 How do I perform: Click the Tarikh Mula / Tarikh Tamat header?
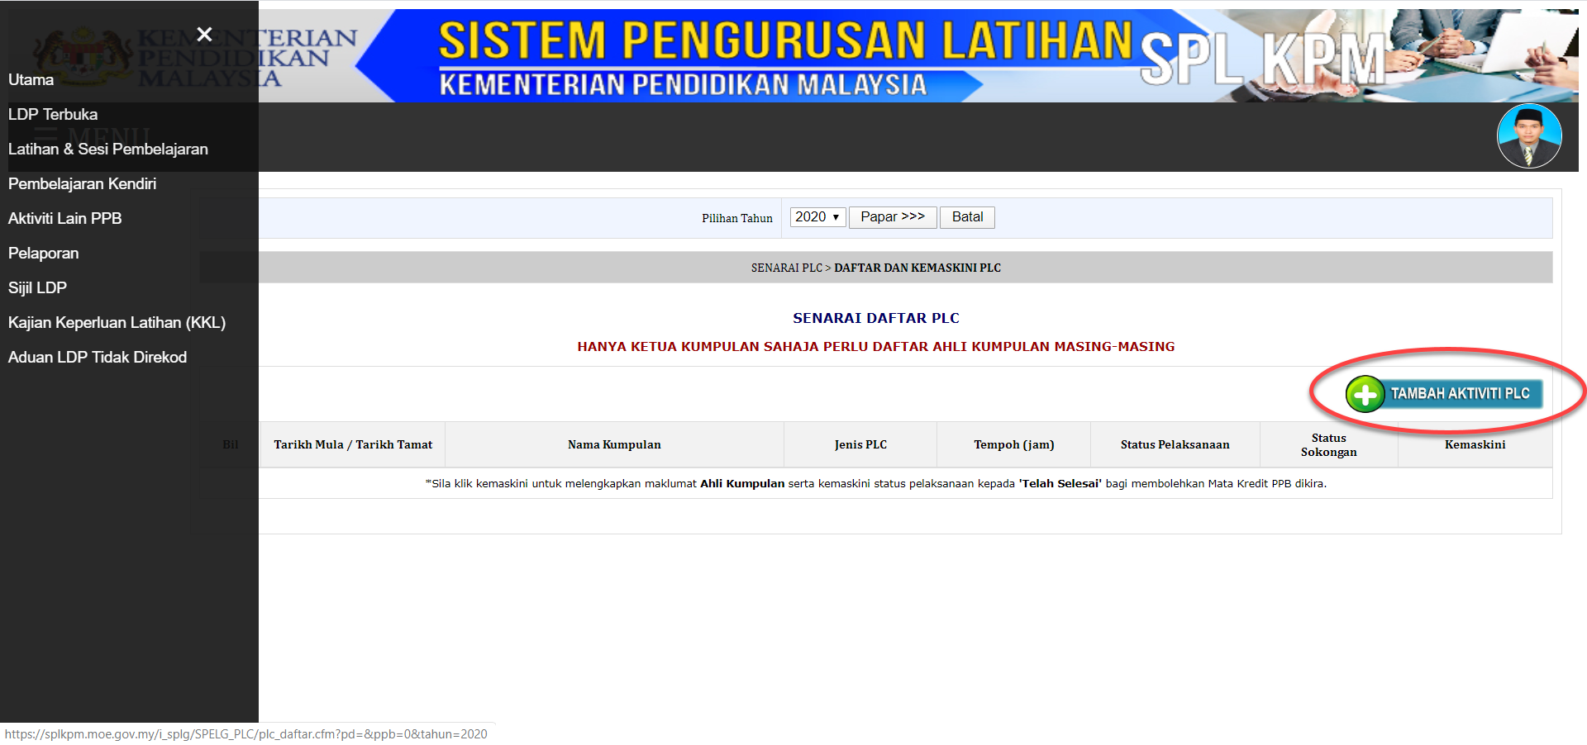[x=353, y=445]
